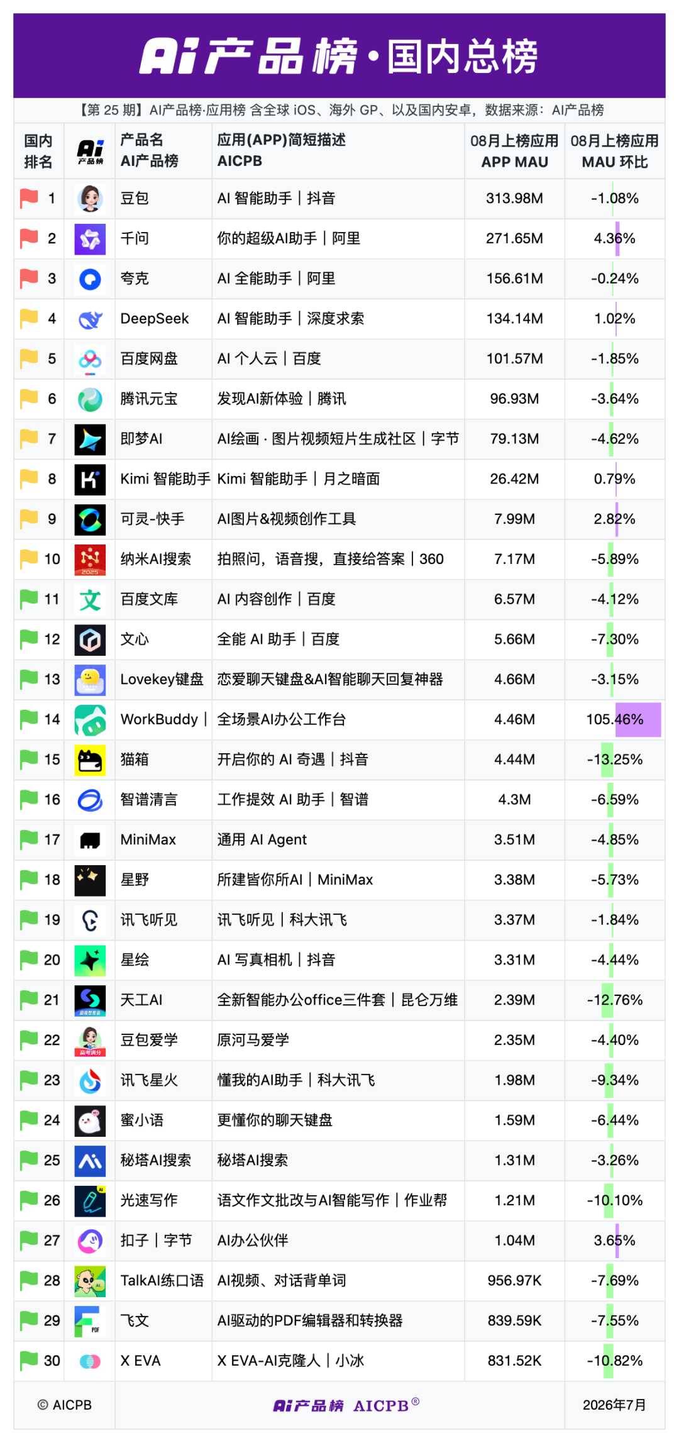679x1443 pixels.
Task: Click the 腾讯元宝 app icon
Action: click(90, 399)
